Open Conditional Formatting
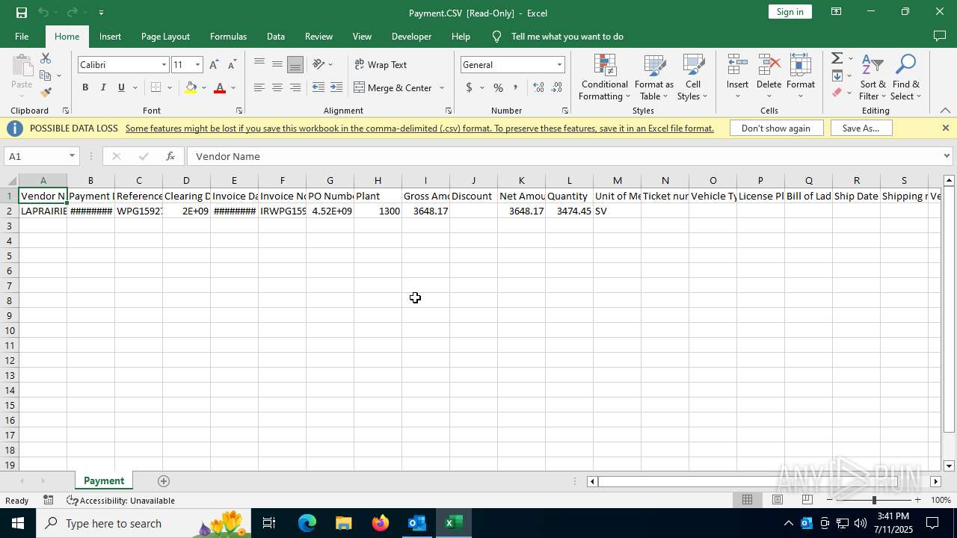 [605, 77]
